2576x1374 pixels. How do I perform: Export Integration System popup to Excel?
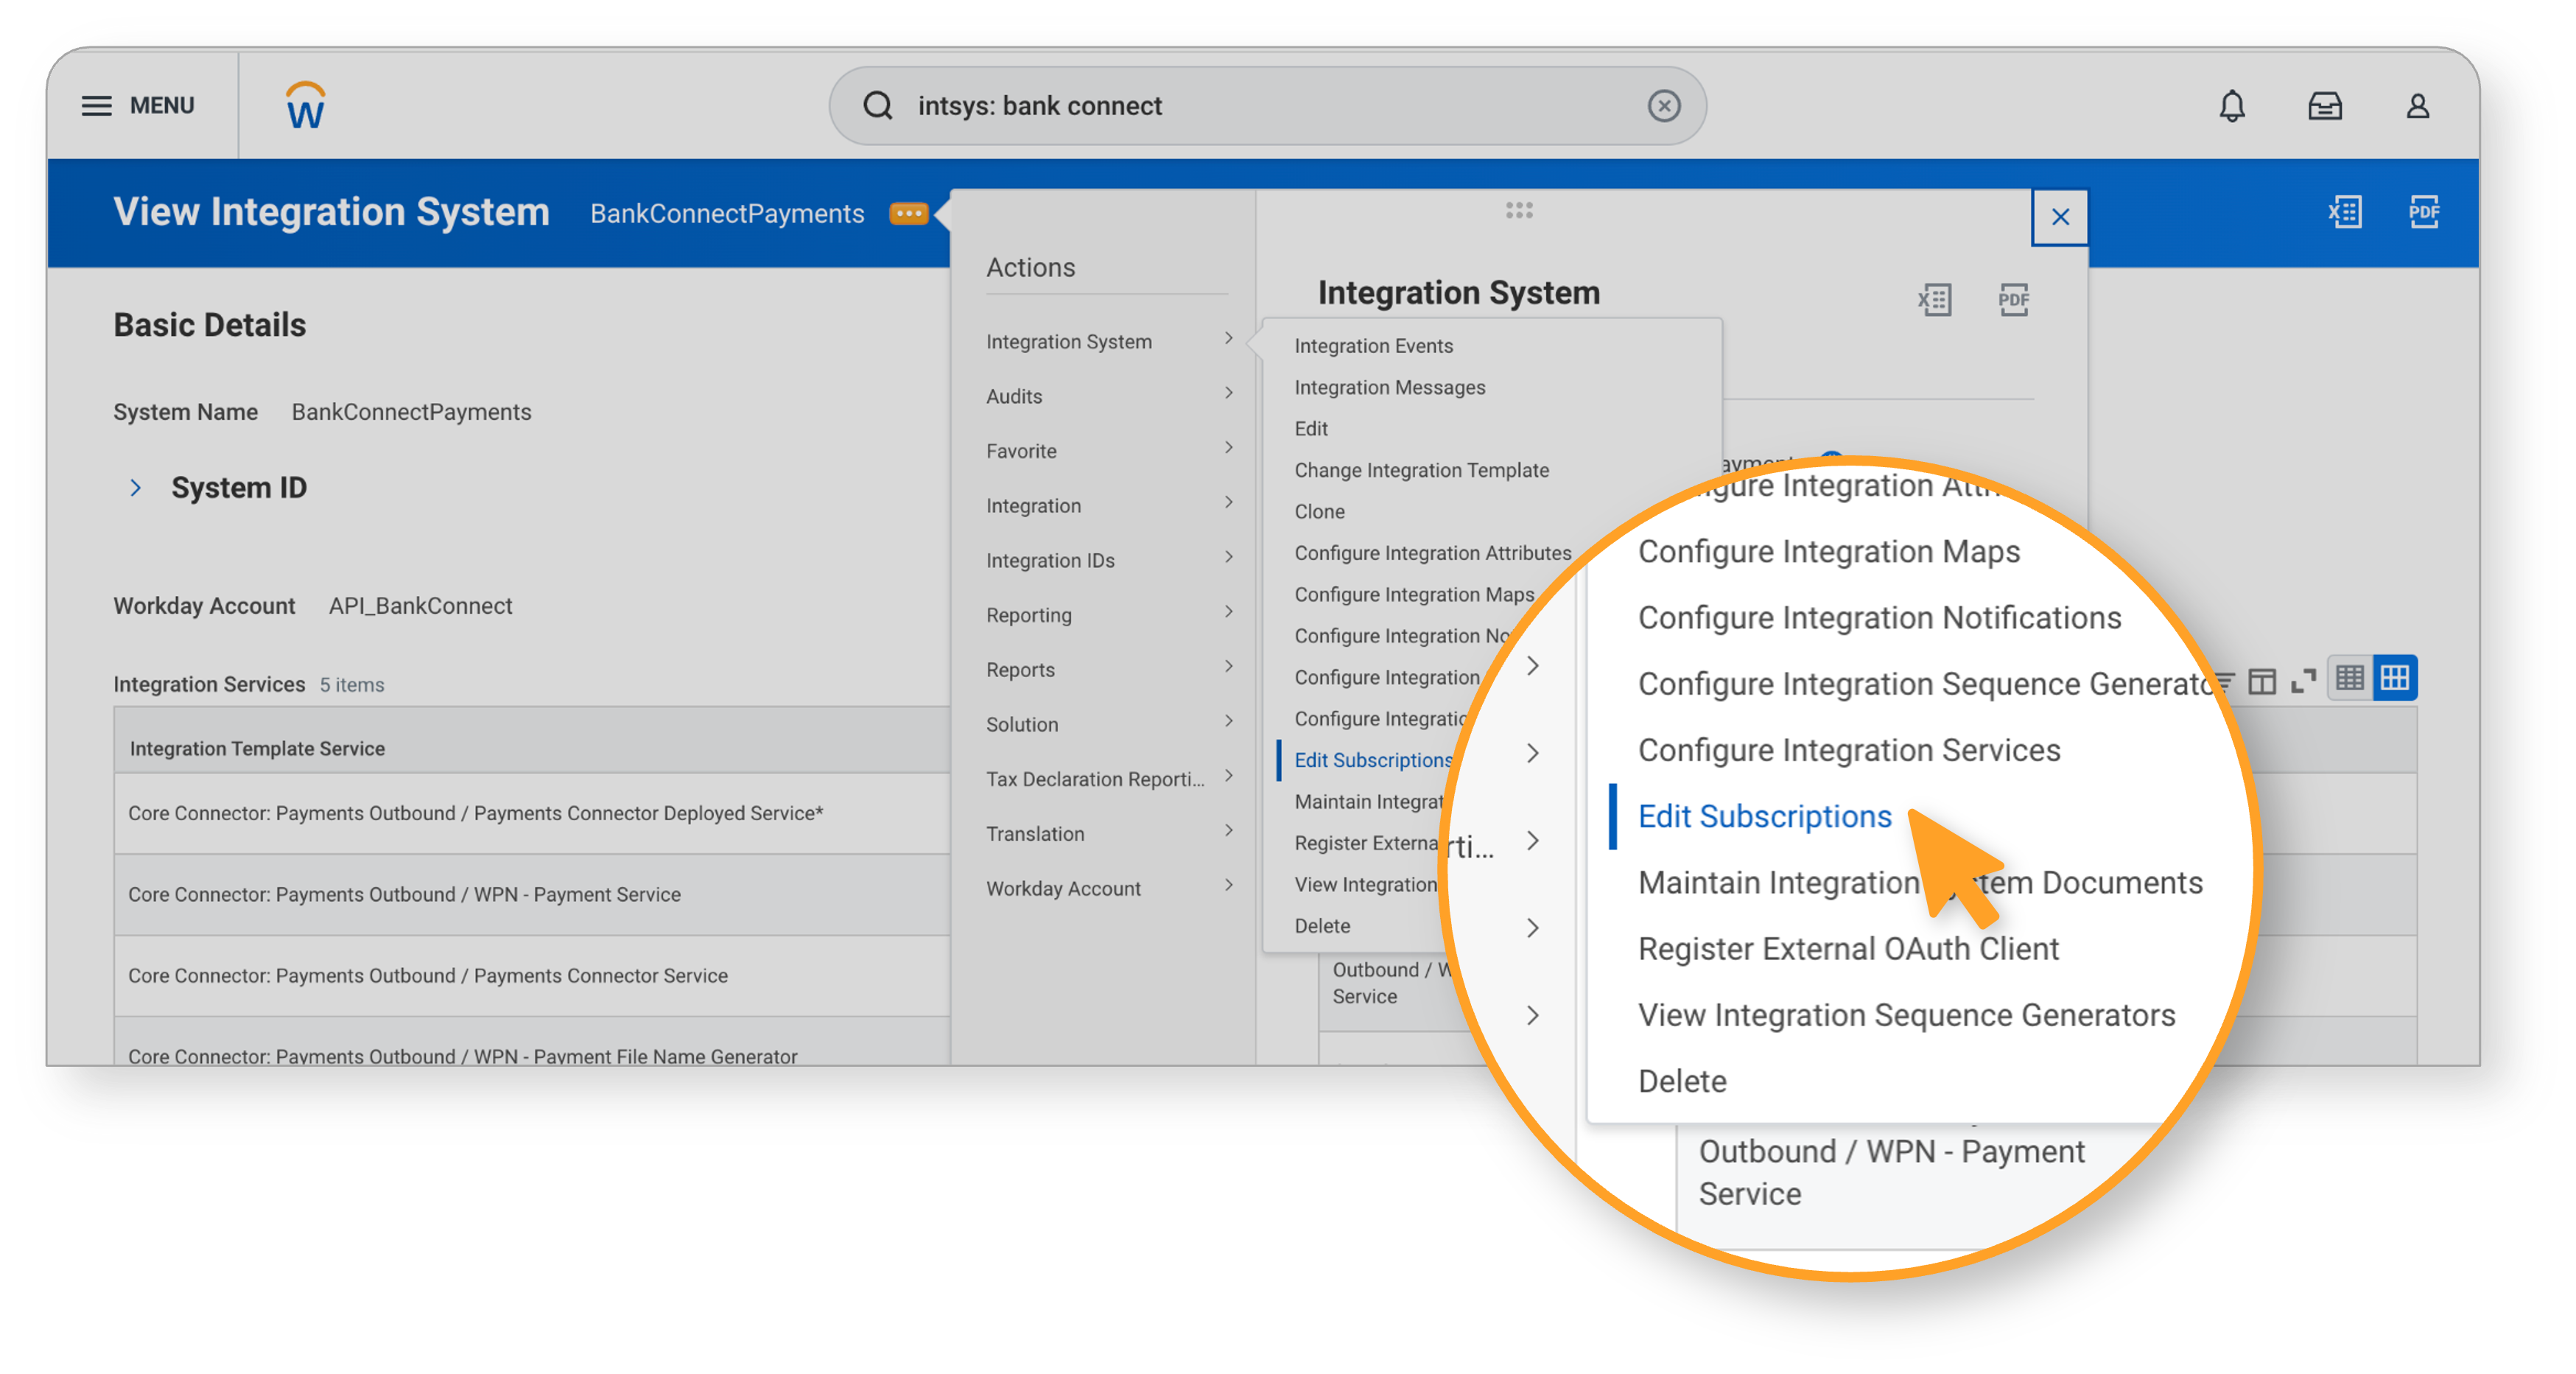1934,299
